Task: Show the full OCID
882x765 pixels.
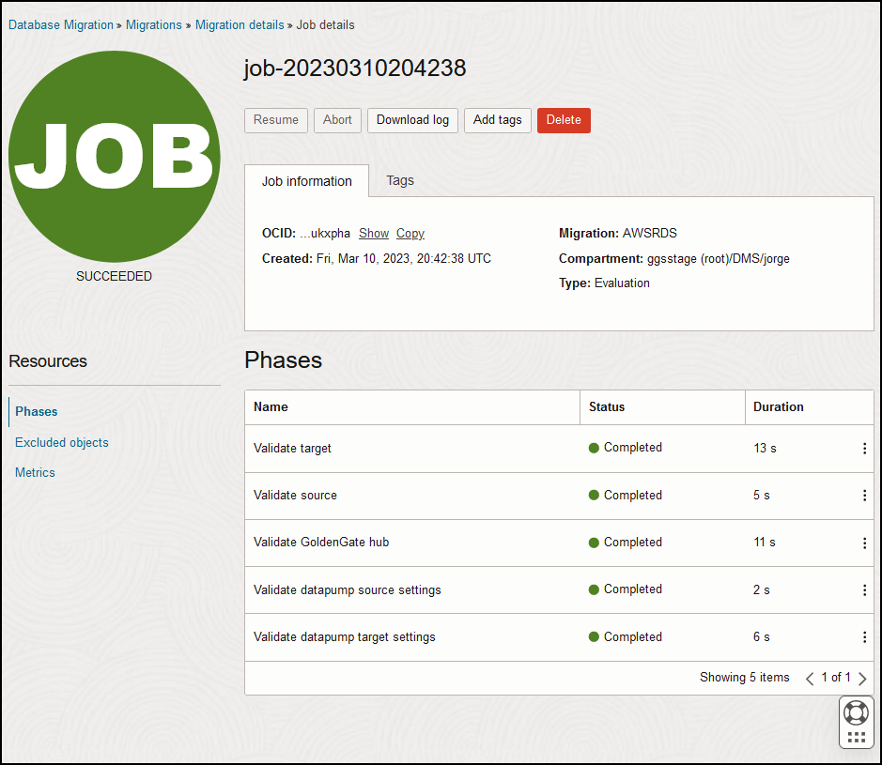Action: click(373, 233)
